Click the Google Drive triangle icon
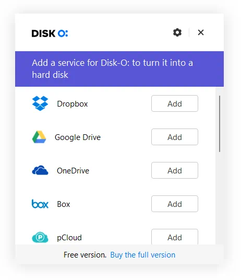Screen dimensions: 241x280 tap(39, 137)
